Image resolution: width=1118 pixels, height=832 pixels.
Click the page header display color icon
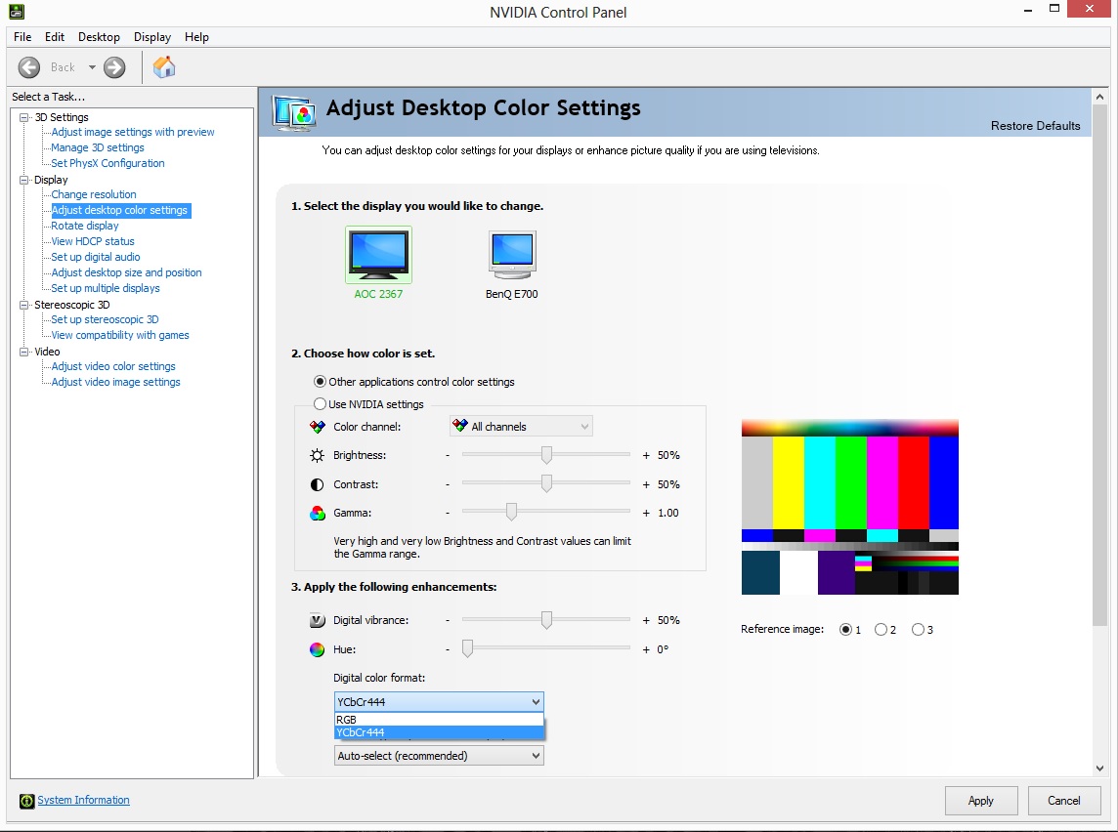point(294,112)
